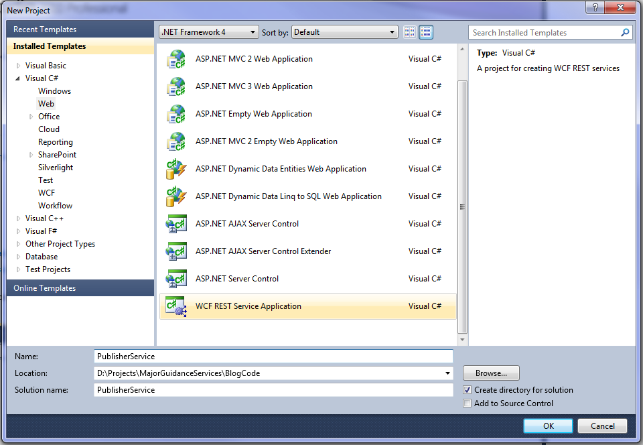This screenshot has width=643, height=445.
Task: Click the template list scrollbar thumb
Action: tap(462, 206)
